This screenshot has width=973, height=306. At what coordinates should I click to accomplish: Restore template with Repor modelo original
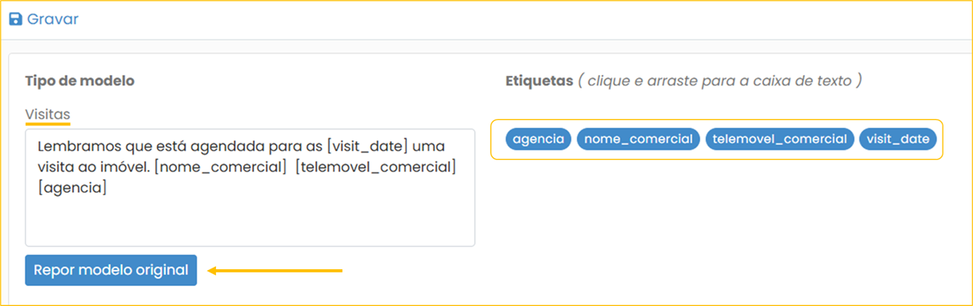pyautogui.click(x=110, y=270)
